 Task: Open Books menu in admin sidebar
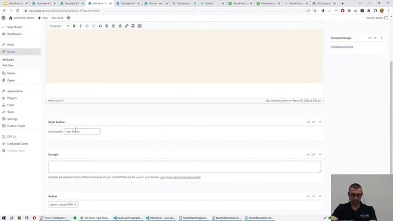(11, 52)
